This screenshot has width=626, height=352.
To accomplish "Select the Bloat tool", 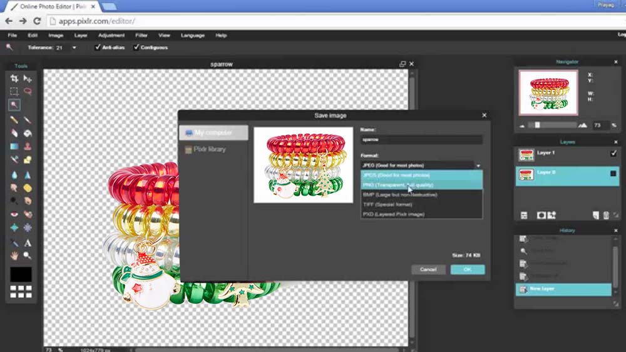I will tap(14, 228).
